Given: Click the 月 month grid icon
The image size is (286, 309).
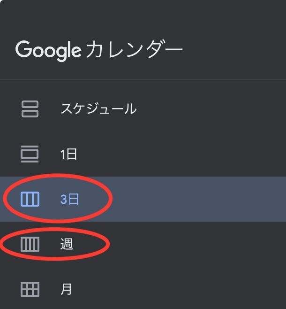Looking at the screenshot, I should (x=30, y=289).
